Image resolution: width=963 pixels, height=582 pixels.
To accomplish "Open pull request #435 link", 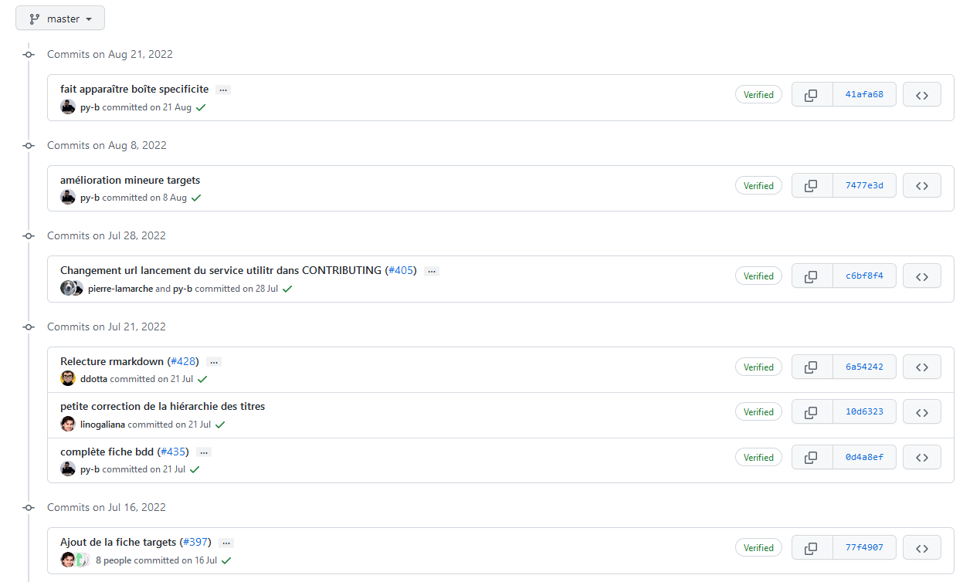I will pos(173,452).
